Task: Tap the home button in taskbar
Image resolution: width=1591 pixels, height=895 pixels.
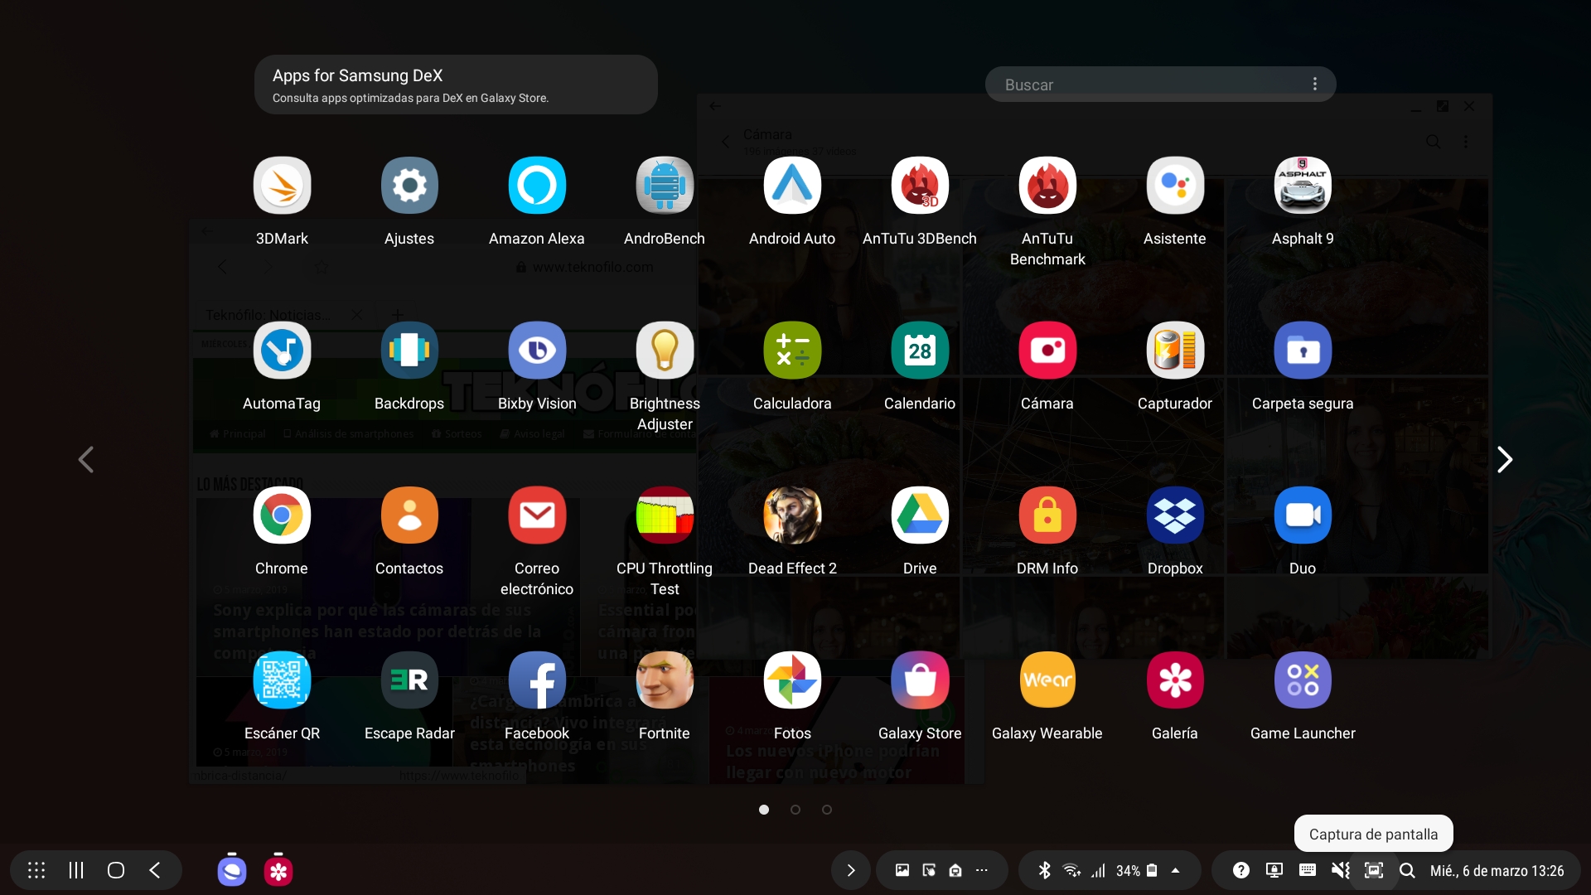Action: [116, 870]
